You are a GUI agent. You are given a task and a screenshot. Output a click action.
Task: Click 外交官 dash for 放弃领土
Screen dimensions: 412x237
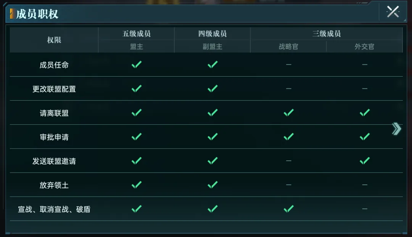coord(364,185)
